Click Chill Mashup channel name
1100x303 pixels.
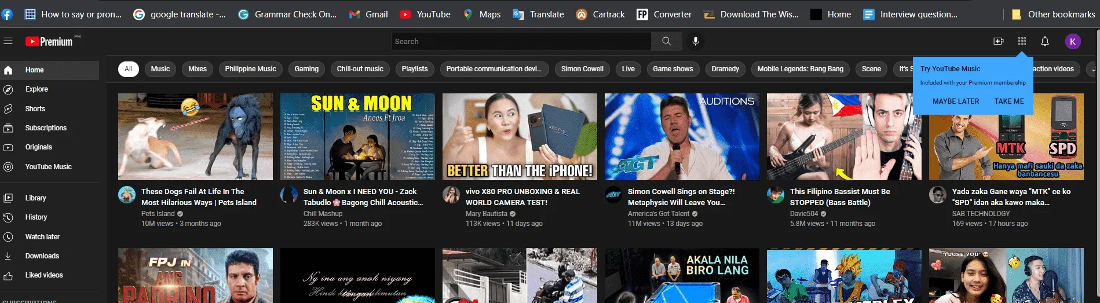click(x=323, y=214)
